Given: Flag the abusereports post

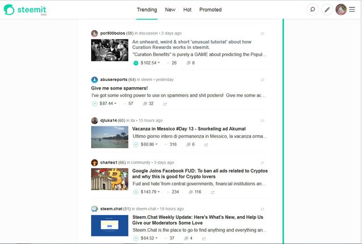Looking at the screenshot, I should [x=262, y=80].
